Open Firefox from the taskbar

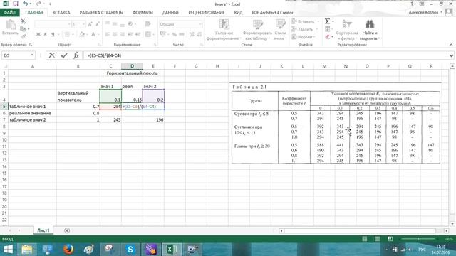pos(68,250)
